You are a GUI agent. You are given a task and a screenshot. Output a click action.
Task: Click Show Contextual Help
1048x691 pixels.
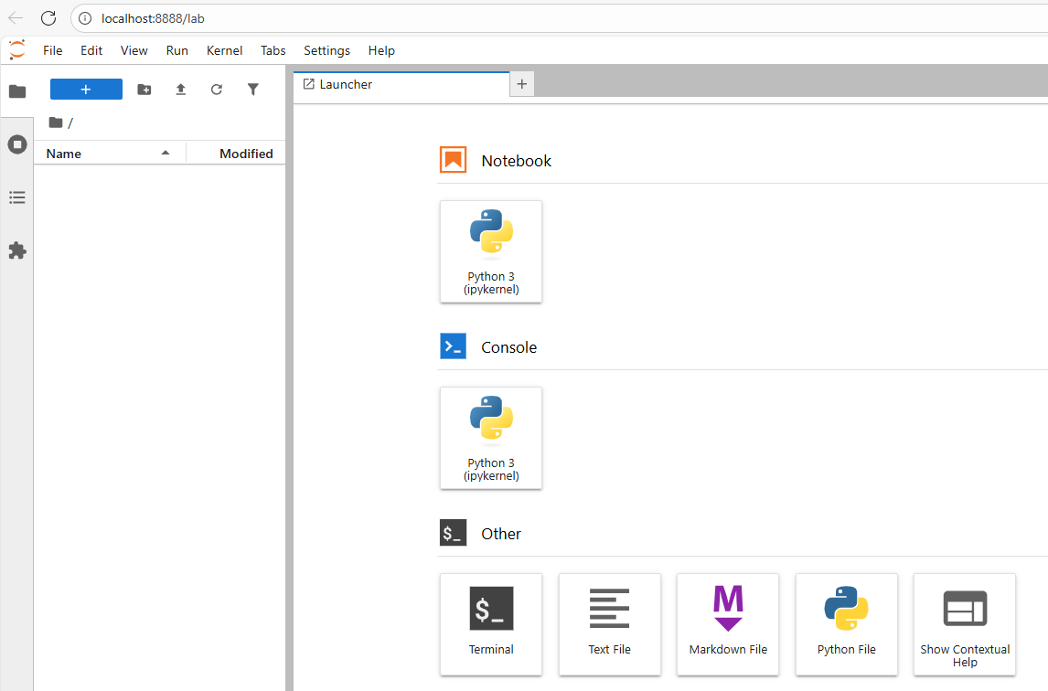[965, 624]
